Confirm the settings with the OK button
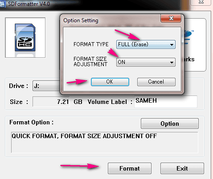The height and width of the screenshot is (179, 213). (110, 82)
